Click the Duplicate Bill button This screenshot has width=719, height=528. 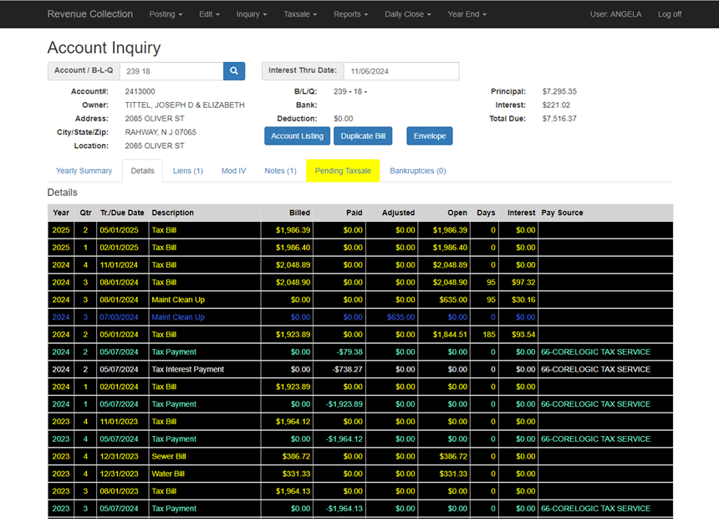coord(363,136)
